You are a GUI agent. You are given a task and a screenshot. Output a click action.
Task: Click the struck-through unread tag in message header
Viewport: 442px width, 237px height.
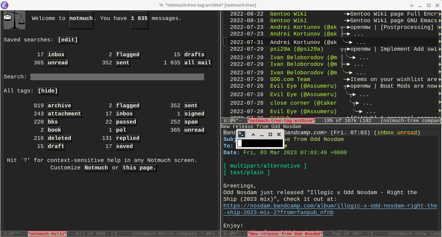(407, 132)
